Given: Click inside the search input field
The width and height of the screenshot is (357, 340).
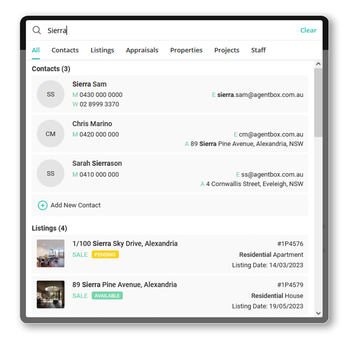Looking at the screenshot, I should tap(106, 30).
